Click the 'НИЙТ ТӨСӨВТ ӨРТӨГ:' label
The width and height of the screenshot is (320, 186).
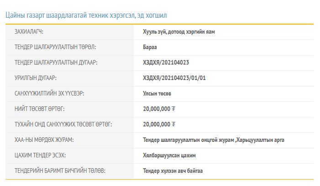click(x=39, y=109)
